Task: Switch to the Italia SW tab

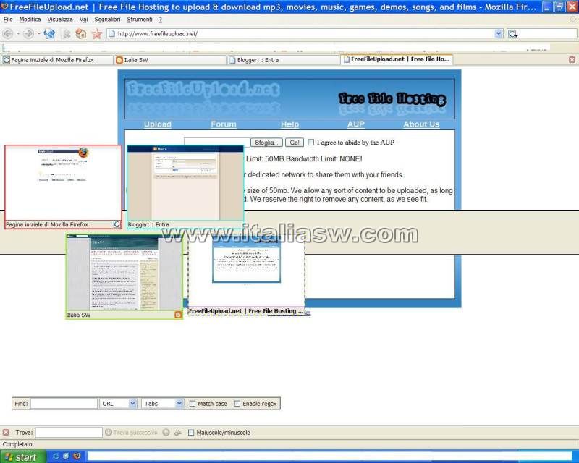Action: [170, 60]
